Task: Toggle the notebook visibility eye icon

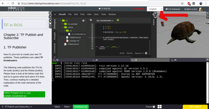Action: coord(50,17)
